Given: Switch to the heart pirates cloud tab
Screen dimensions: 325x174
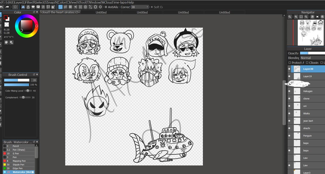Looking at the screenshot, I should [x=60, y=12].
